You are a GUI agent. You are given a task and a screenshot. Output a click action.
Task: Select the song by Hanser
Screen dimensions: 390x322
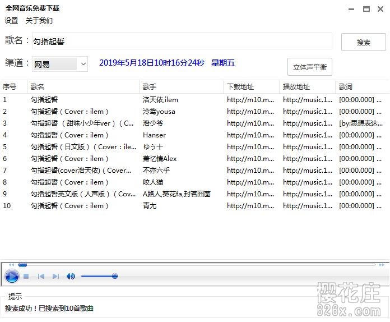[195, 135]
